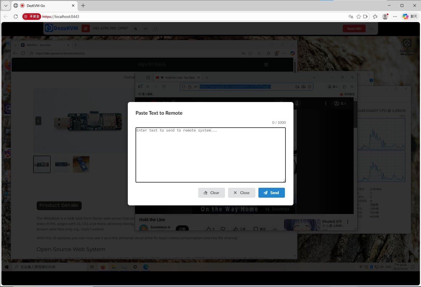Click the VID: 6790, PID: 29987 text

pyautogui.click(x=110, y=28)
